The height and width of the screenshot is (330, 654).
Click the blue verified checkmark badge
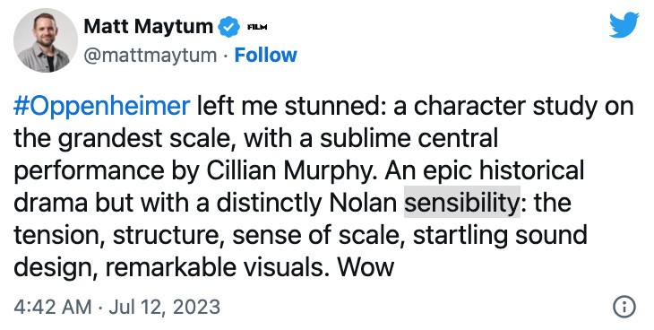click(x=229, y=27)
